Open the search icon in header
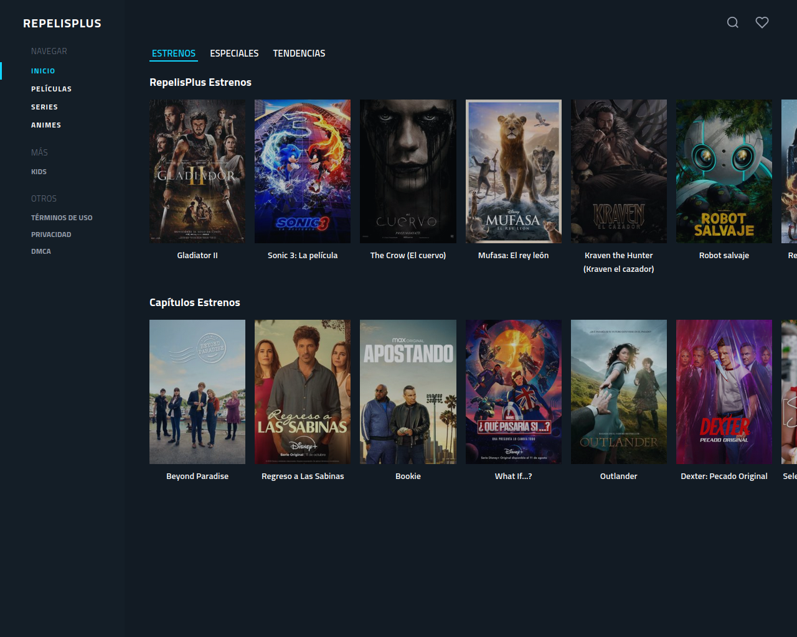 (x=733, y=22)
